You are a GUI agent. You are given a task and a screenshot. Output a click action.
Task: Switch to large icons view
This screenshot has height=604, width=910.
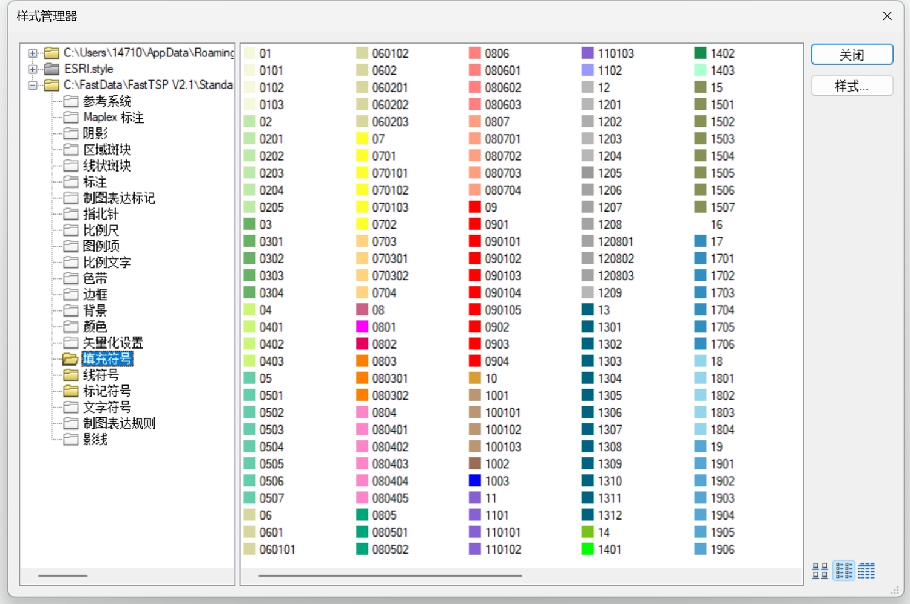tap(820, 571)
